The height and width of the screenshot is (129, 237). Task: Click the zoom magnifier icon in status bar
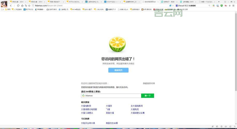(234, 126)
